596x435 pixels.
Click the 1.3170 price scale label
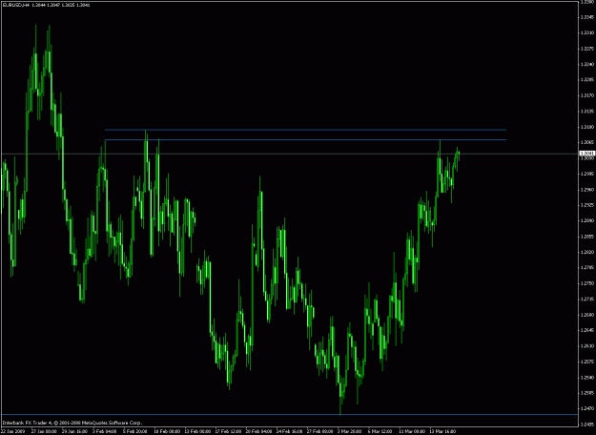586,95
